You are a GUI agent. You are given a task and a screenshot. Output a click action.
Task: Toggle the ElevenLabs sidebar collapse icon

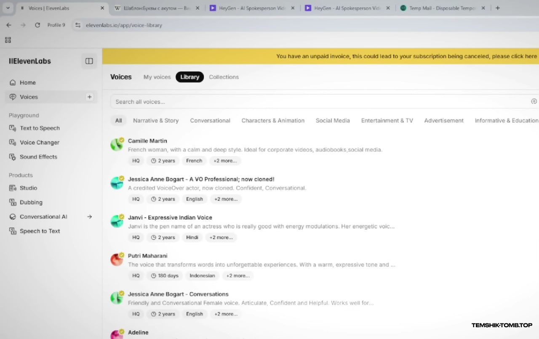click(x=89, y=61)
